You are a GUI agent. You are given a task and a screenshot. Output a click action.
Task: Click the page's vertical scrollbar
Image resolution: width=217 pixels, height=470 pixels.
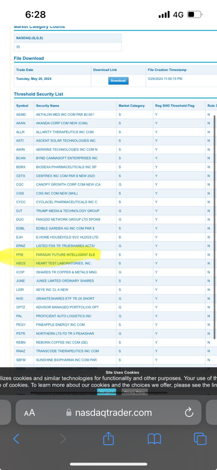214,226
